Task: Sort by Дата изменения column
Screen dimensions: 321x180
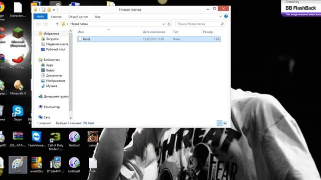Action: pos(154,32)
